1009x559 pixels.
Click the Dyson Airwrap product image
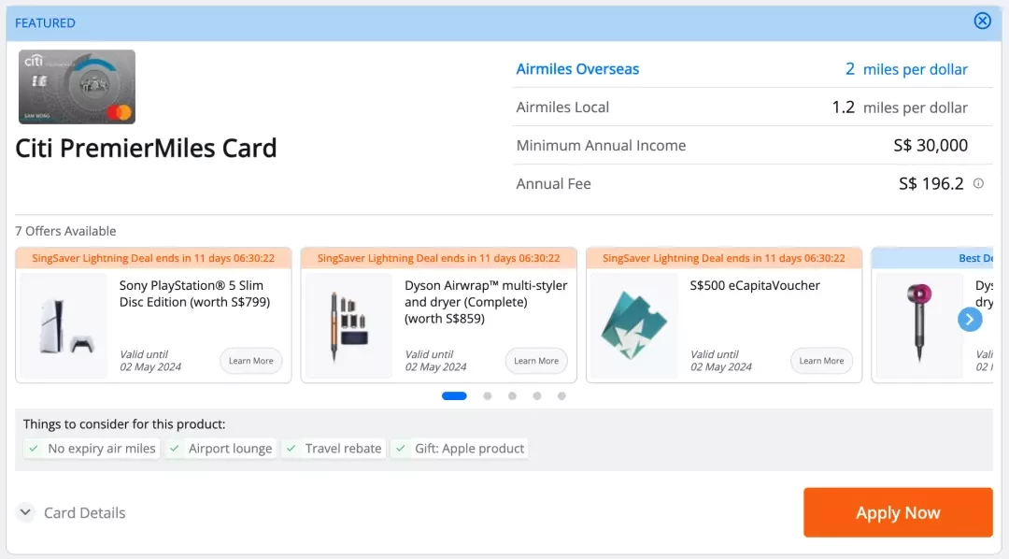348,325
